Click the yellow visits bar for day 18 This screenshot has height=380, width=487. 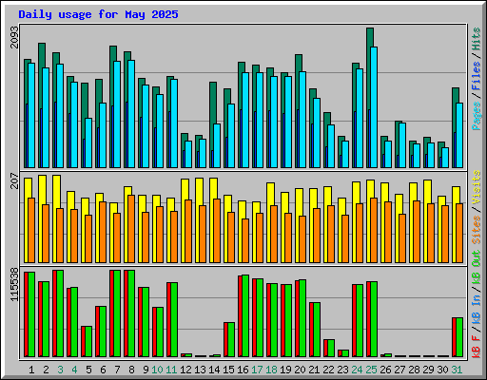click(270, 194)
